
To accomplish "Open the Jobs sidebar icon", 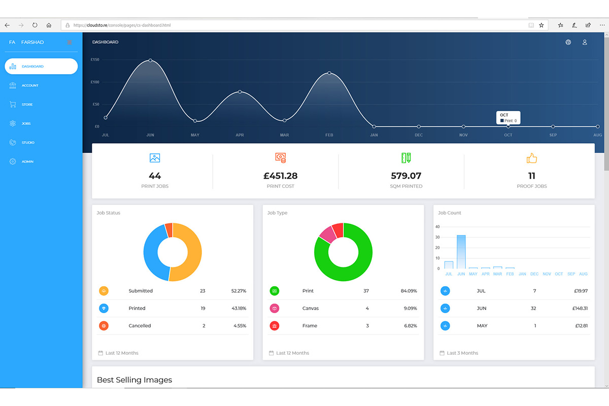I will [13, 123].
